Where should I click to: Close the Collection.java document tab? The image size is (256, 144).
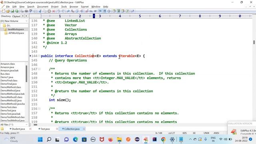click(84, 129)
